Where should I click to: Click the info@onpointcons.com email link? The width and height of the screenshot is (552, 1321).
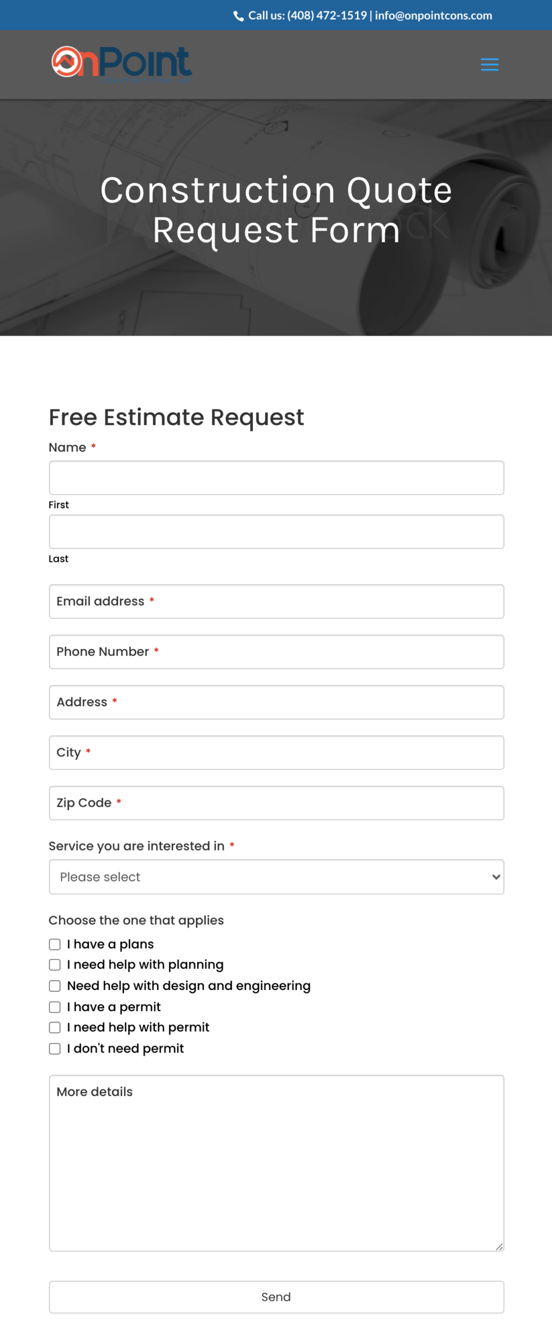tap(433, 16)
